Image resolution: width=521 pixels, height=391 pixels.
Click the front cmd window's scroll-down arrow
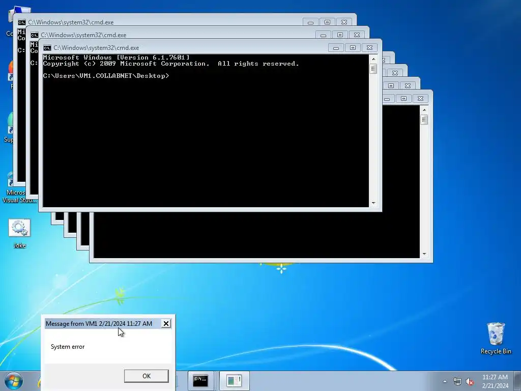click(x=373, y=203)
